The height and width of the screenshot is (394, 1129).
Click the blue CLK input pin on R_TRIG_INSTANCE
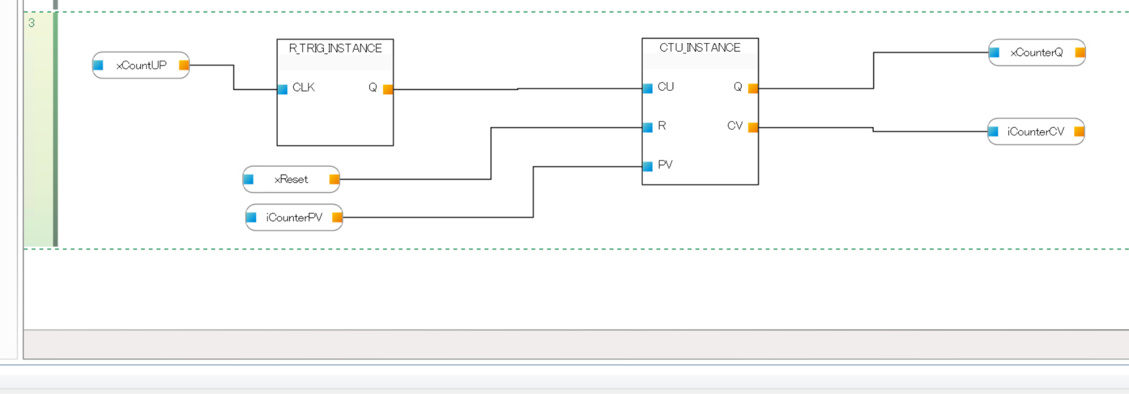coord(282,89)
